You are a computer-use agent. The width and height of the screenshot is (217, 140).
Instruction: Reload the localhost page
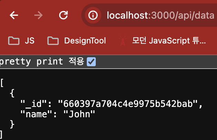coord(63,15)
